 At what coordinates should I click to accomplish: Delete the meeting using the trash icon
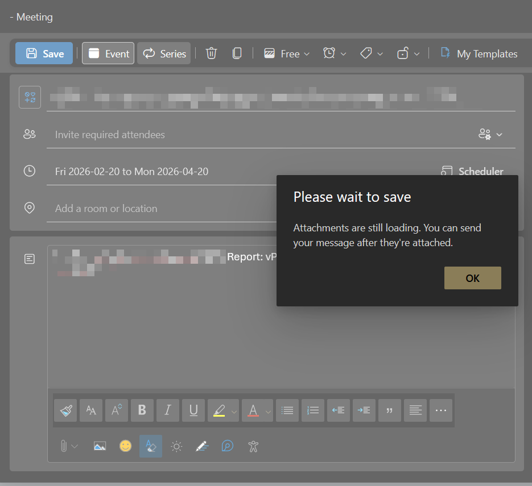pos(211,53)
